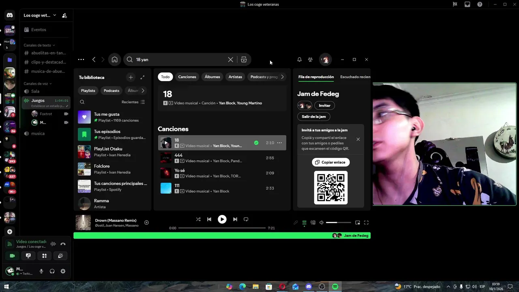
Task: Create new playlist with plus in library
Action: tap(131, 77)
